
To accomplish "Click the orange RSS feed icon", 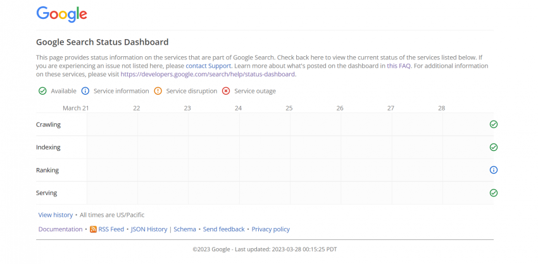I will (93, 229).
